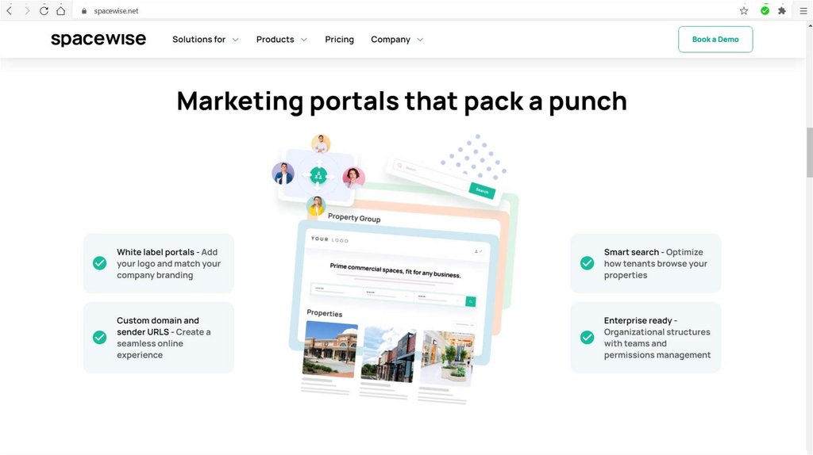Viewport: 813px width, 455px height.
Task: Open the extensions puzzle piece icon
Action: click(782, 10)
